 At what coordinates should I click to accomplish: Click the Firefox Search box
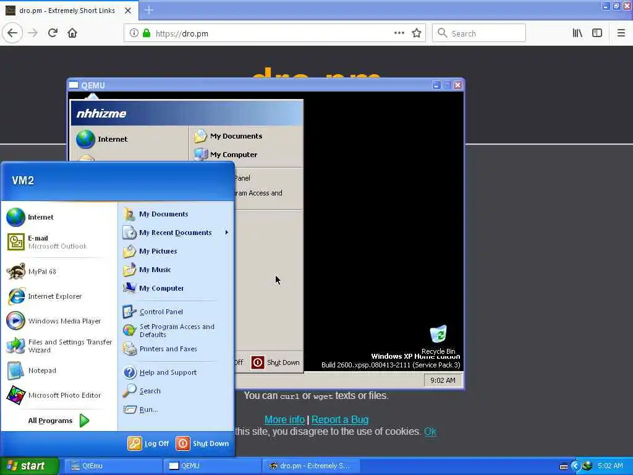[479, 33]
